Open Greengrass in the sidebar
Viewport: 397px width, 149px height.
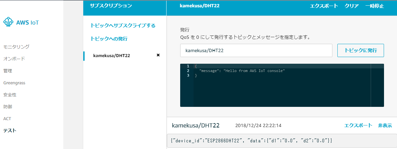coord(14,83)
